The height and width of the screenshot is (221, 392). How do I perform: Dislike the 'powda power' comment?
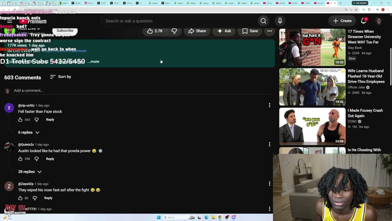(36, 159)
